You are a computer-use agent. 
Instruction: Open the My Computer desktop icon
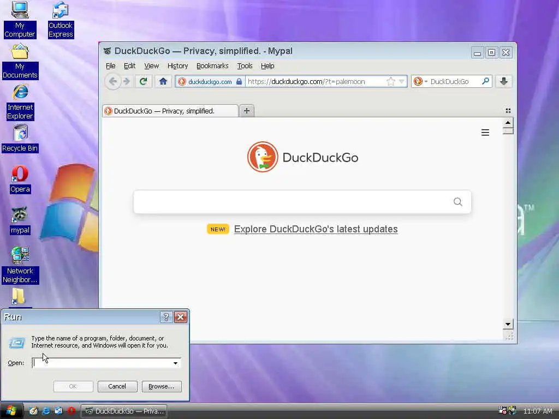(x=20, y=20)
